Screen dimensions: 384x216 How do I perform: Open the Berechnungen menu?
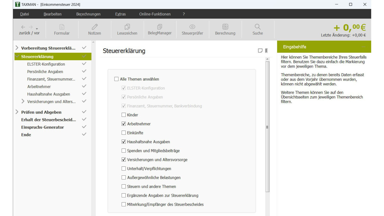88,14
